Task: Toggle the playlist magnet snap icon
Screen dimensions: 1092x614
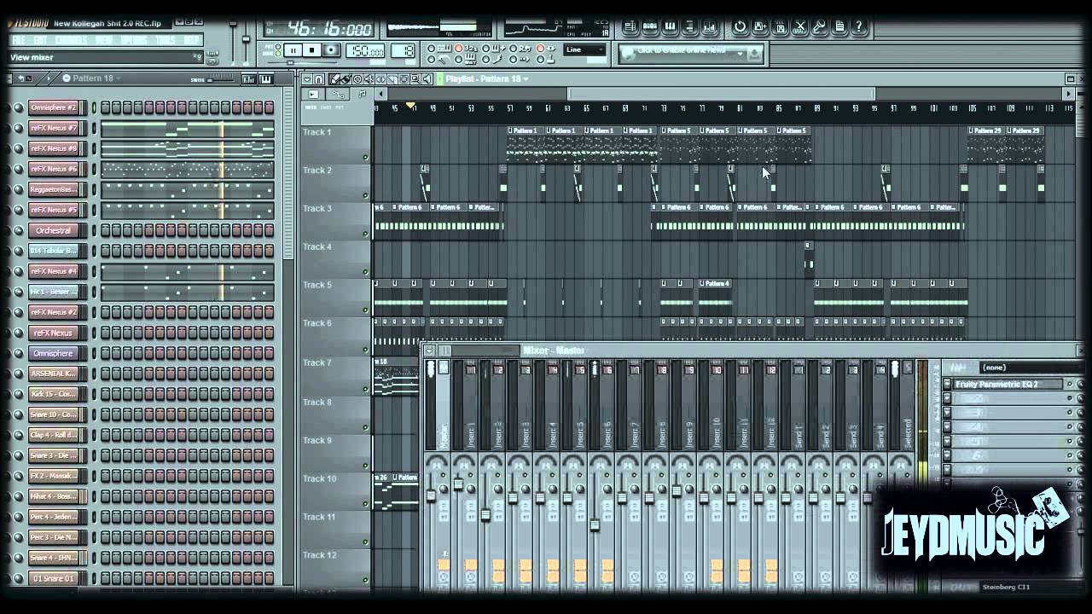Action: (x=319, y=78)
